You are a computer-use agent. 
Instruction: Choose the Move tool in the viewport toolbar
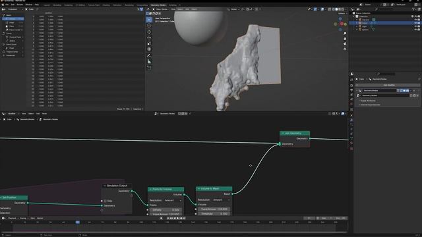click(149, 32)
